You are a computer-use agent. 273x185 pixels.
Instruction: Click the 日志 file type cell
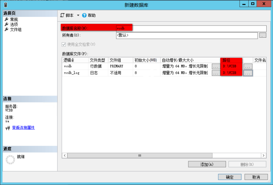98,73
